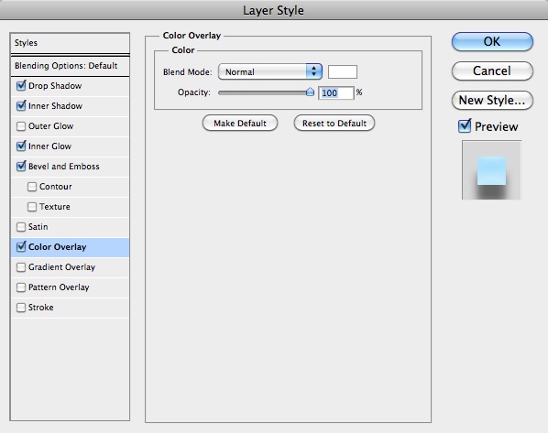Check the Texture sub-option checkbox
Image resolution: width=548 pixels, height=433 pixels.
32,207
